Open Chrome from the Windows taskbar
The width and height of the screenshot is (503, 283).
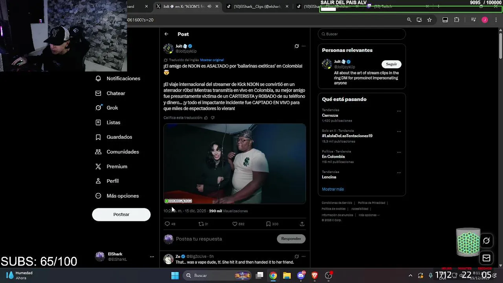coord(273,276)
